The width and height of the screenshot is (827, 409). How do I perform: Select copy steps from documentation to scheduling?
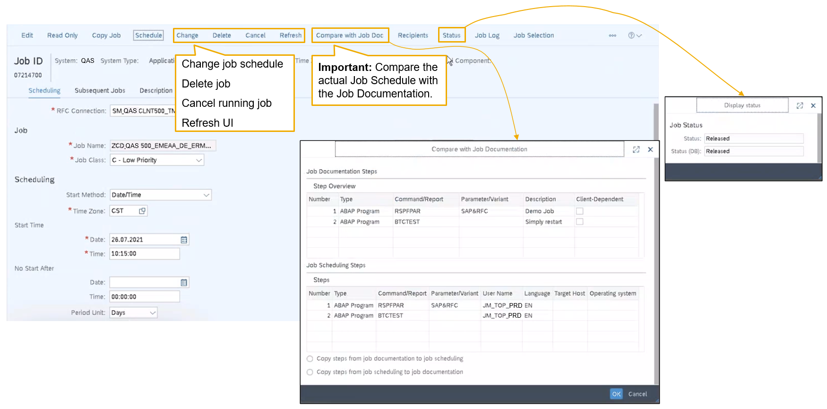click(310, 359)
